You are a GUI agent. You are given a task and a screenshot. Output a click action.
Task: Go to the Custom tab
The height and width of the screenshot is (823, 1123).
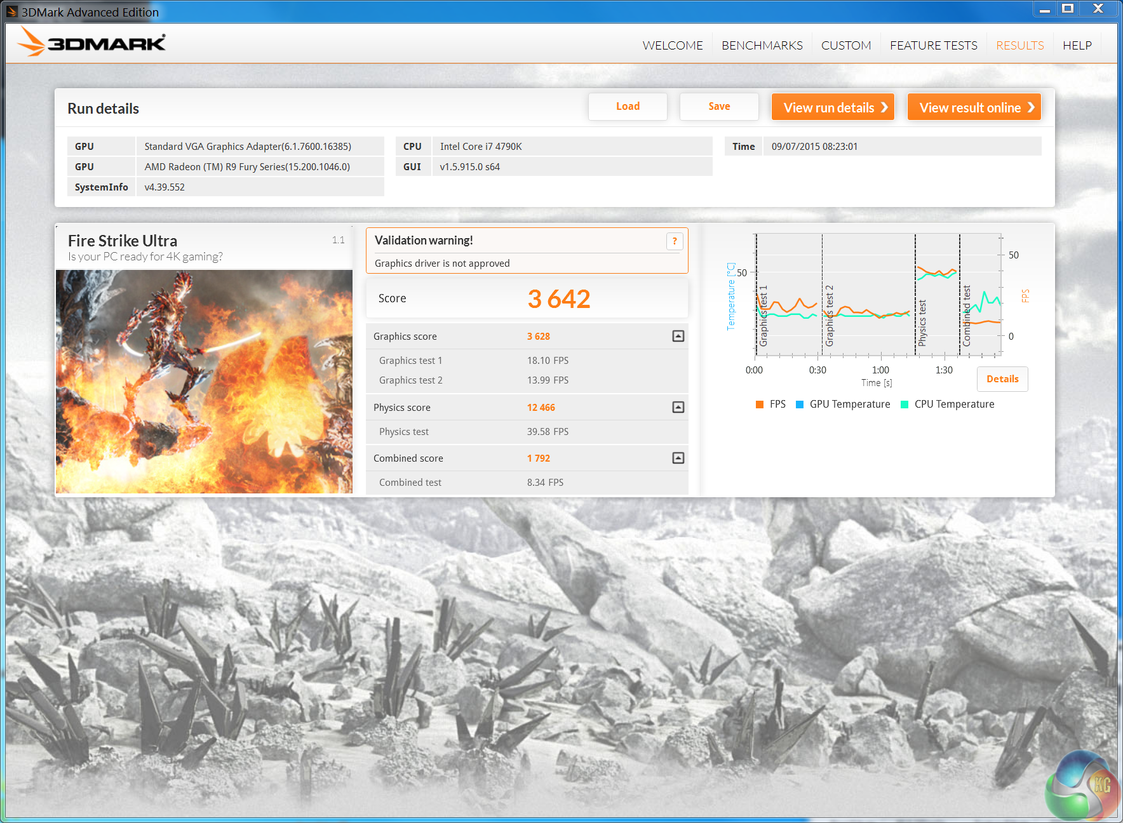coord(845,46)
